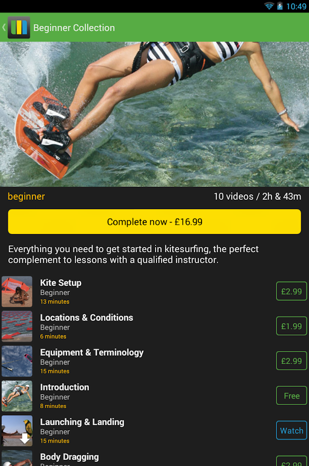The height and width of the screenshot is (466, 309).
Task: Tap the Beginner Collection header title
Action: [x=74, y=27]
